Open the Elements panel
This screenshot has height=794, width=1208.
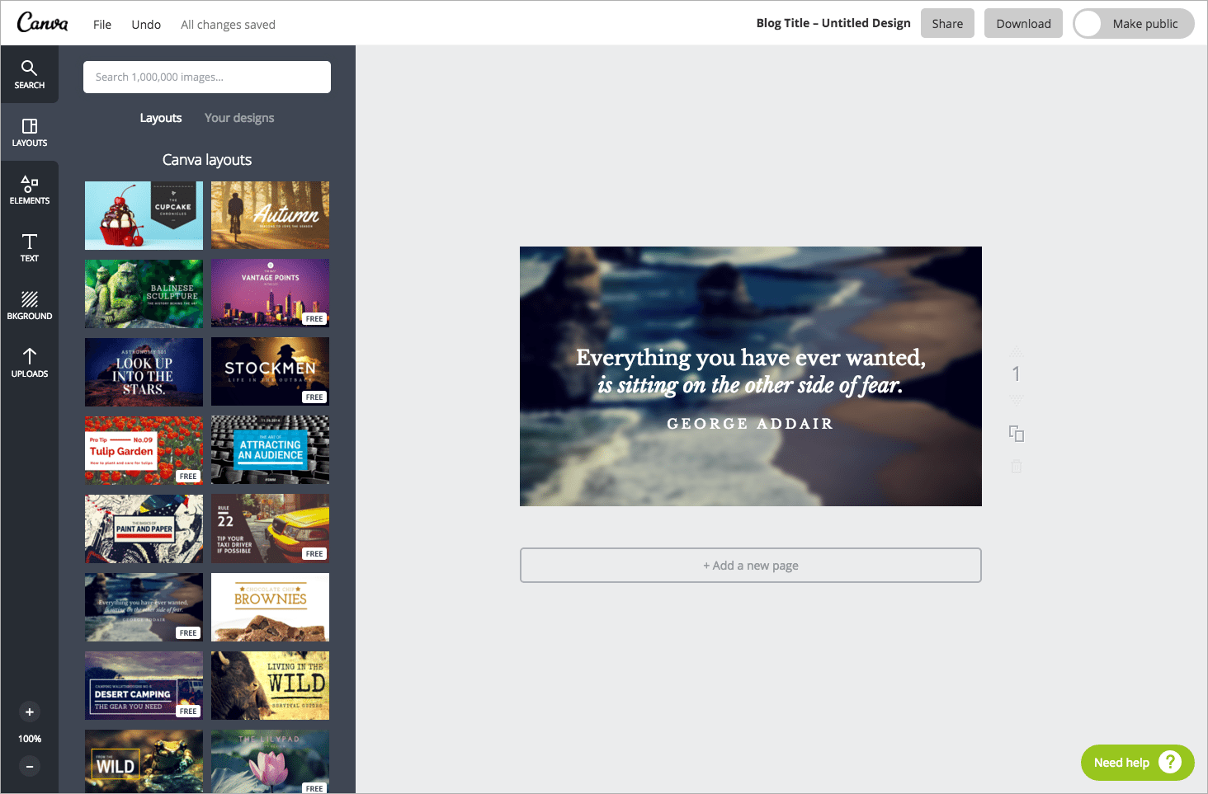30,190
